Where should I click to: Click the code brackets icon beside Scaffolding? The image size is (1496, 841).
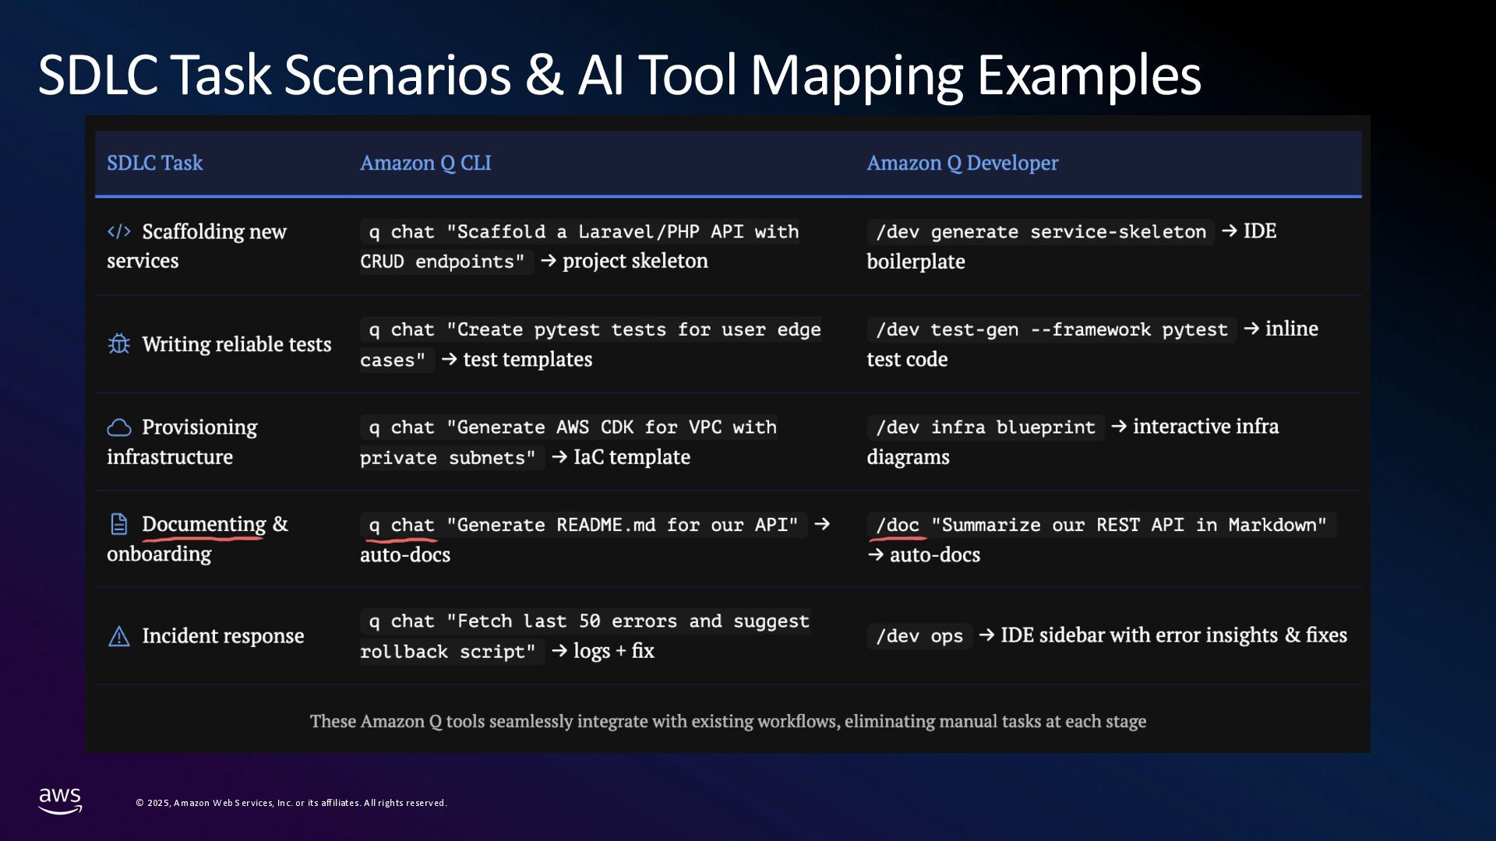118,231
